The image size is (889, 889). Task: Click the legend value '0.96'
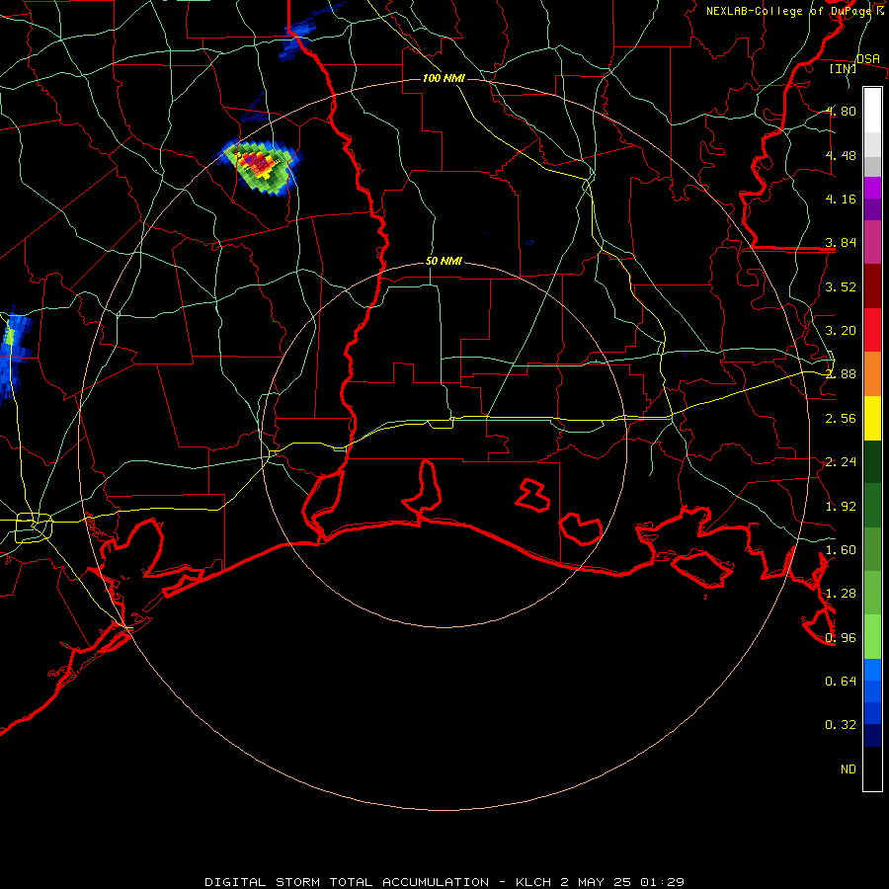tap(841, 638)
